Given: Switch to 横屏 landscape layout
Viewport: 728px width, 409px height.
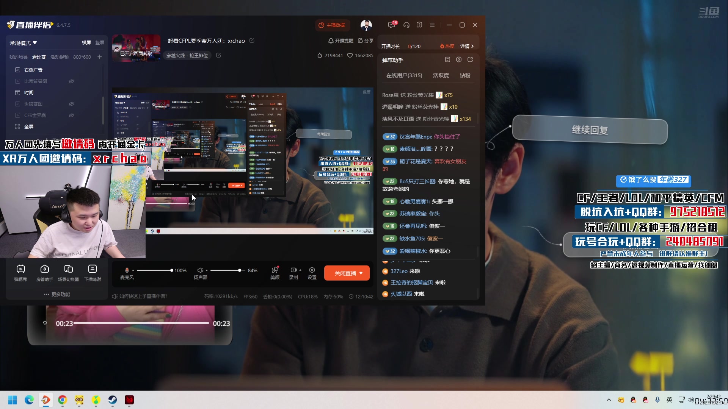Looking at the screenshot, I should (86, 43).
